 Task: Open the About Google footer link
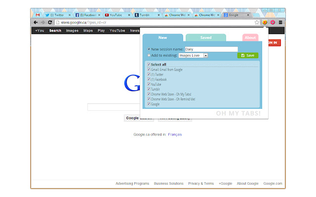[x=247, y=183]
